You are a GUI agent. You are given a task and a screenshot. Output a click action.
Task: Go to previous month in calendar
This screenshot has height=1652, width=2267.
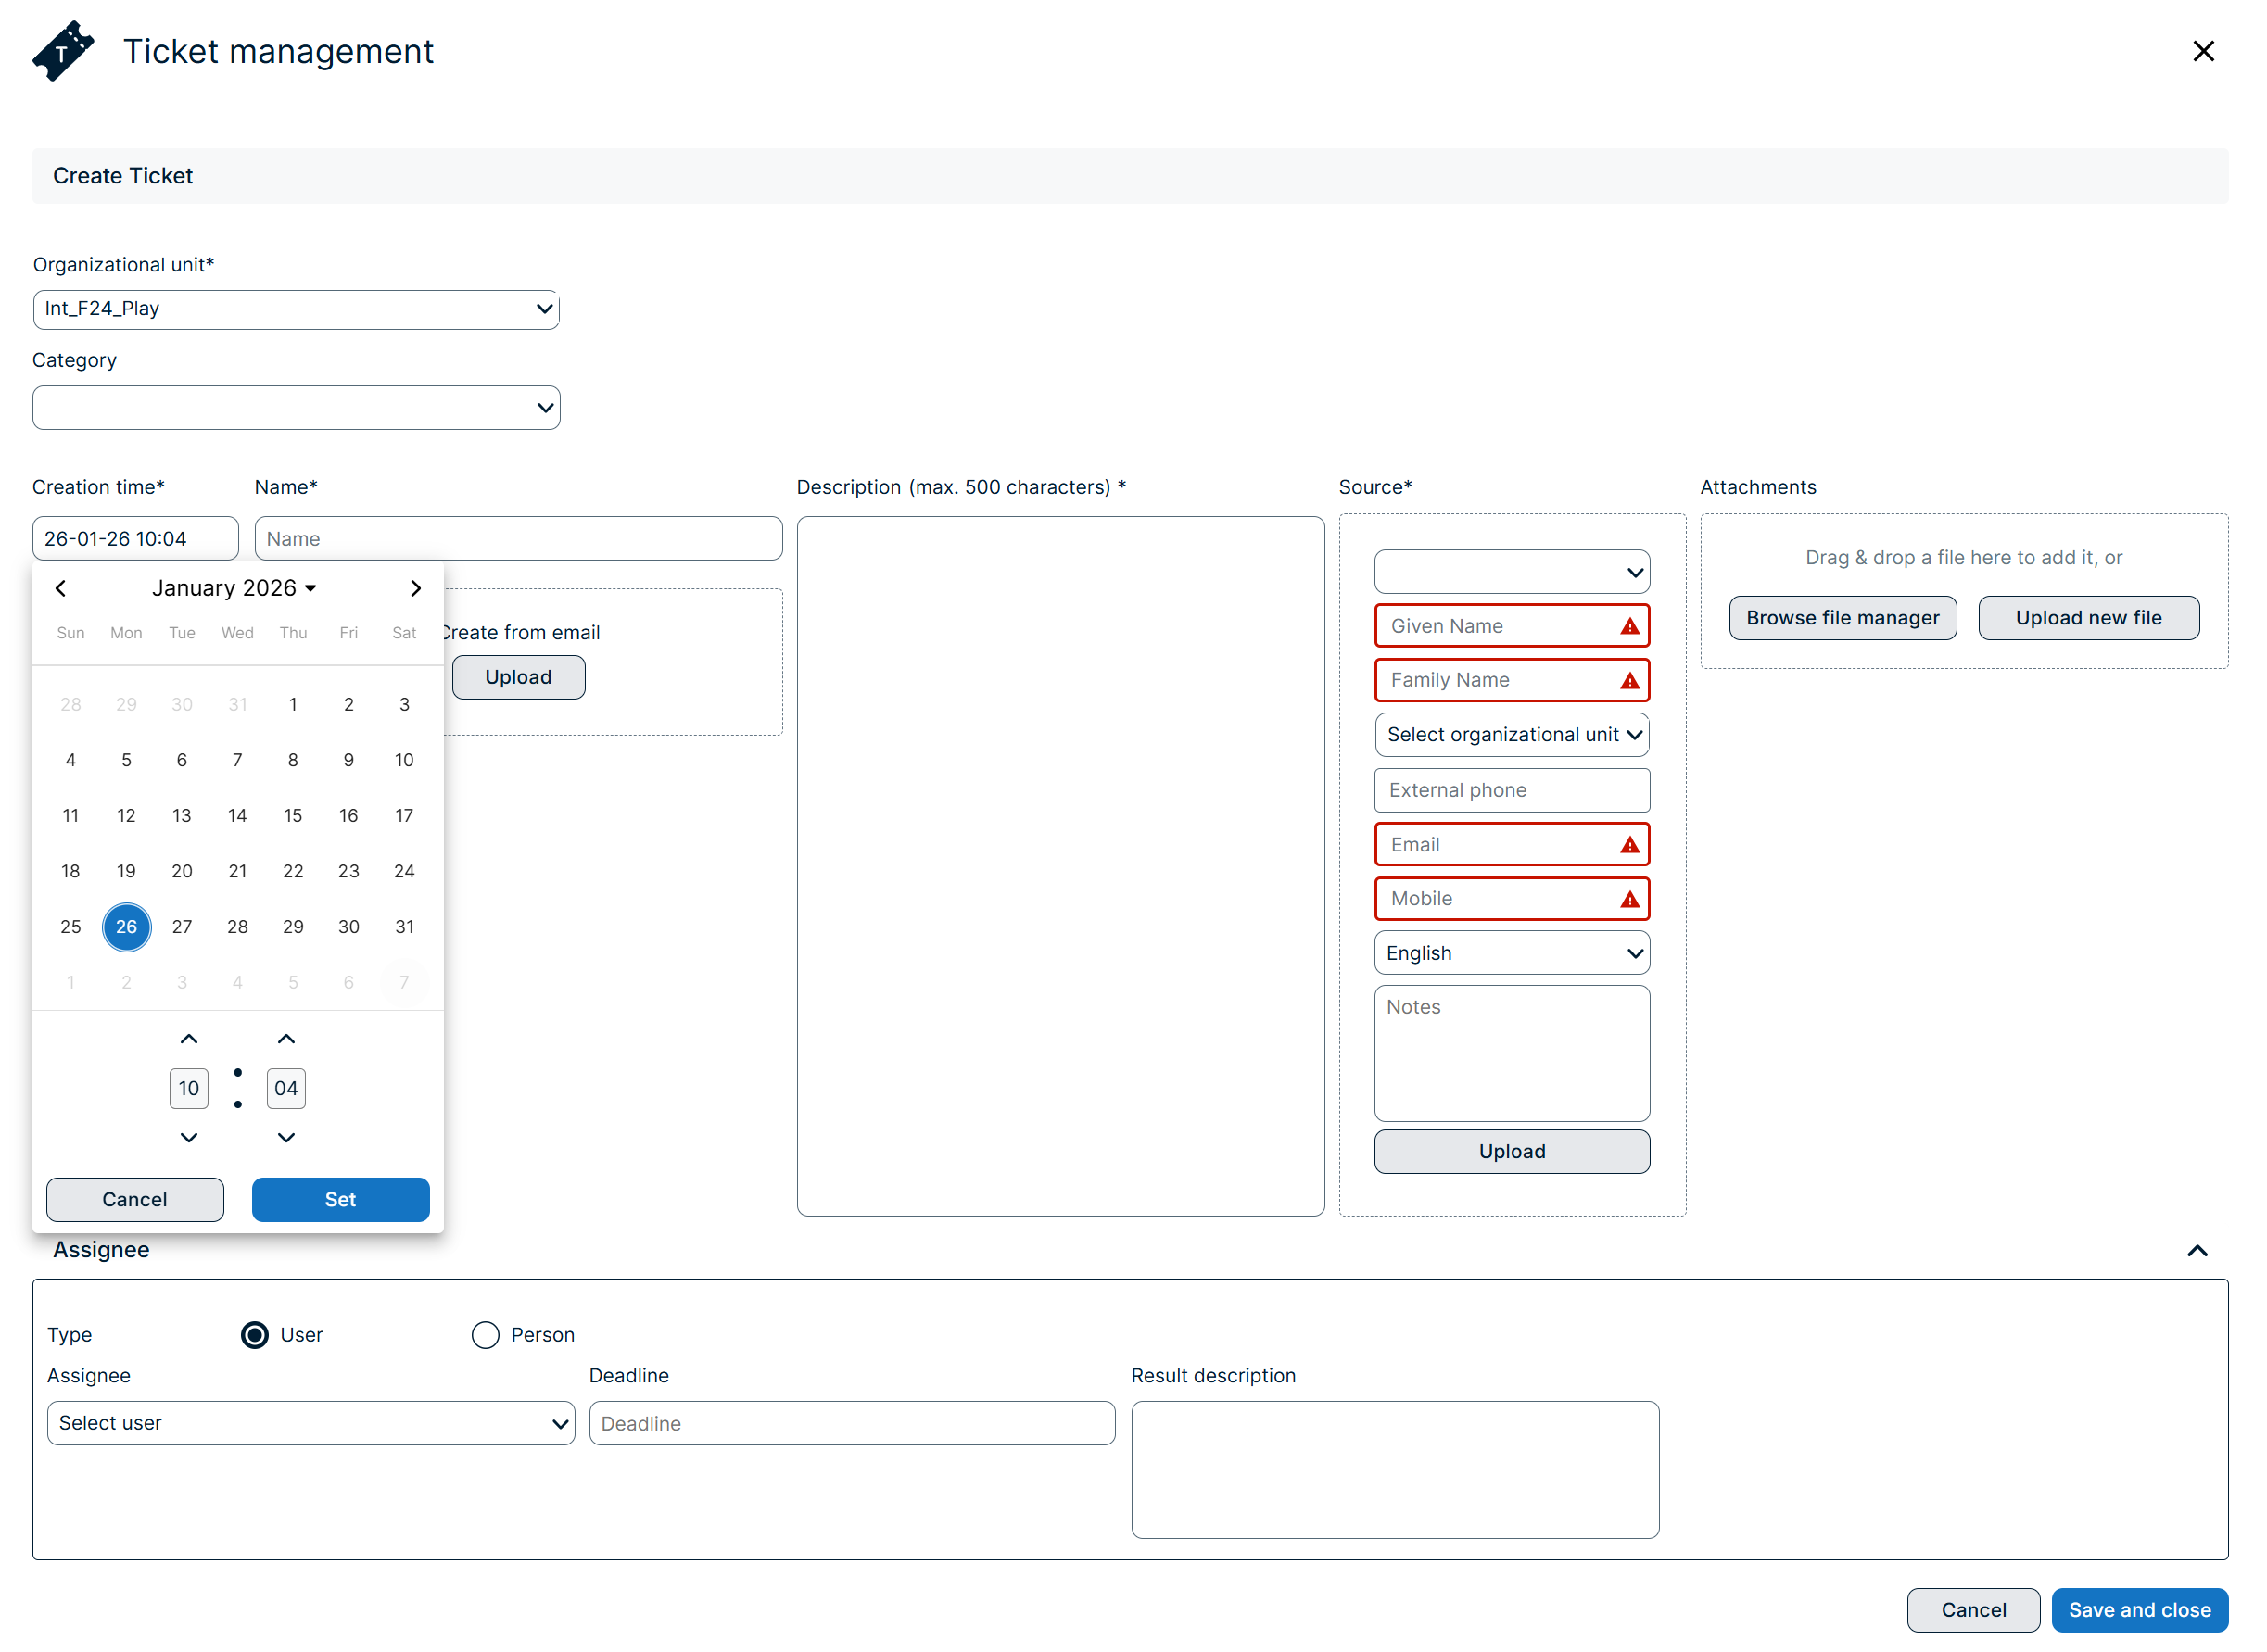[x=61, y=588]
